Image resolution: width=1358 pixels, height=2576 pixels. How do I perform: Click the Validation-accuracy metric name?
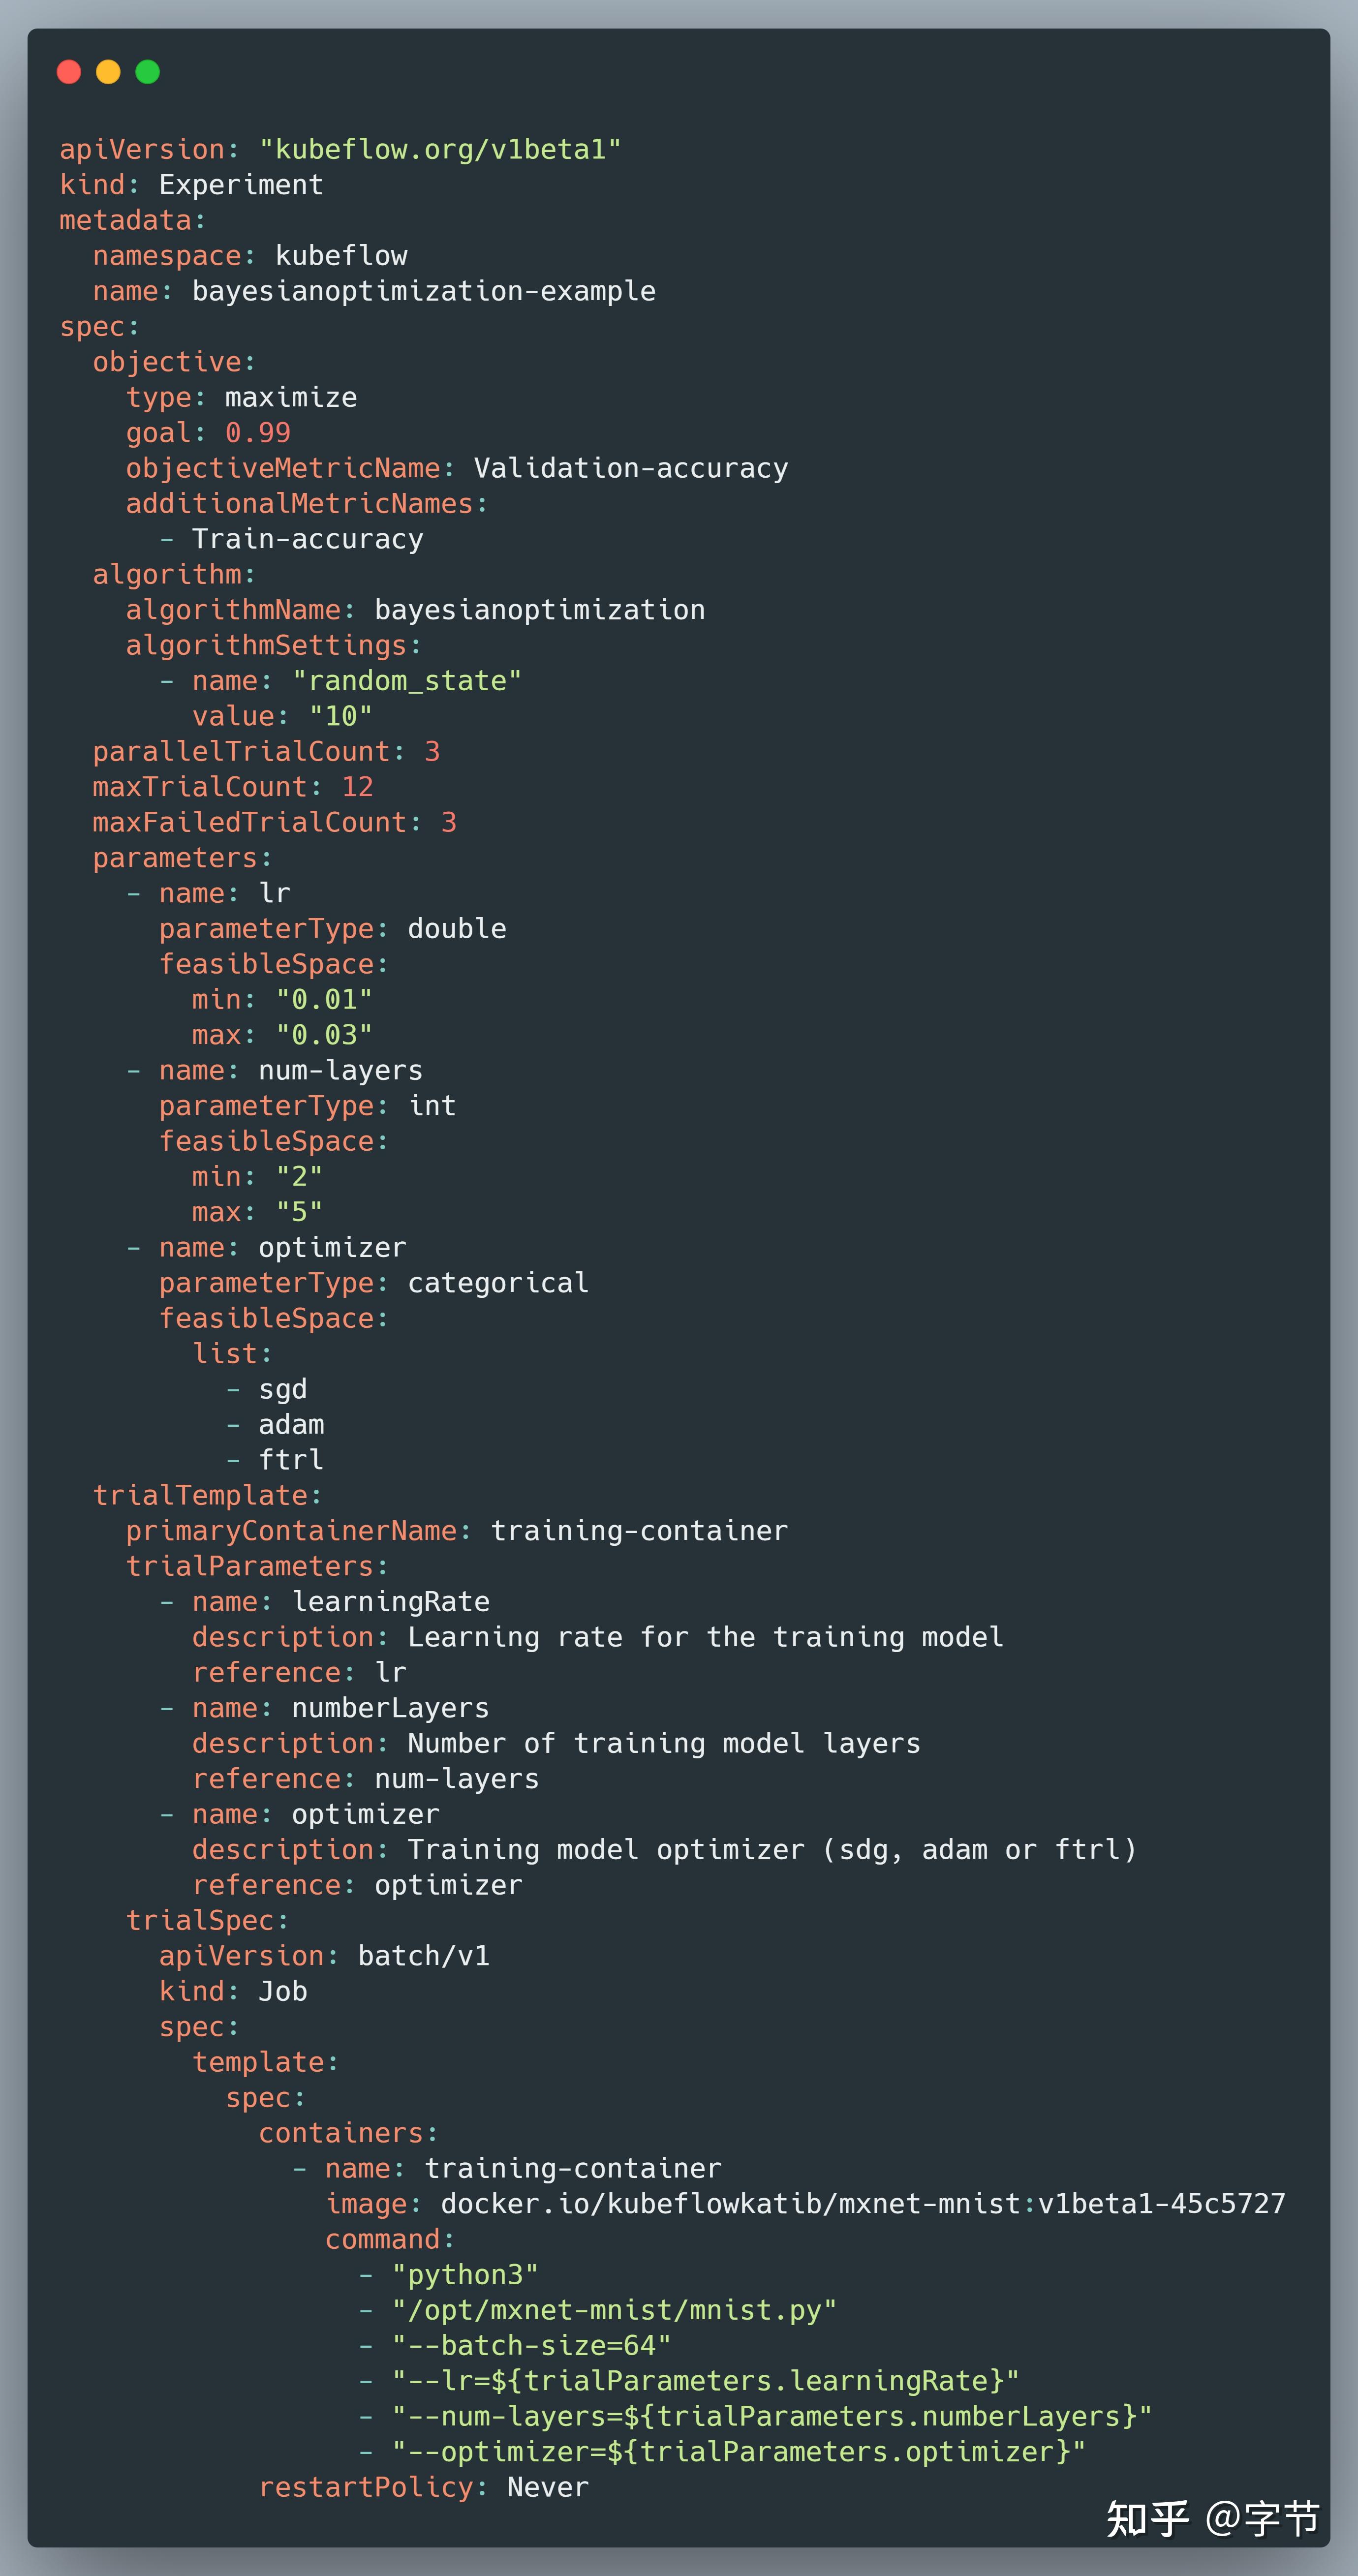coord(631,468)
